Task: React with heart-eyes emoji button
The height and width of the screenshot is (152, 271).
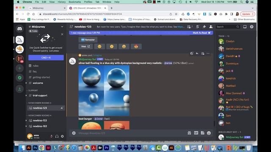Action: 136,46
